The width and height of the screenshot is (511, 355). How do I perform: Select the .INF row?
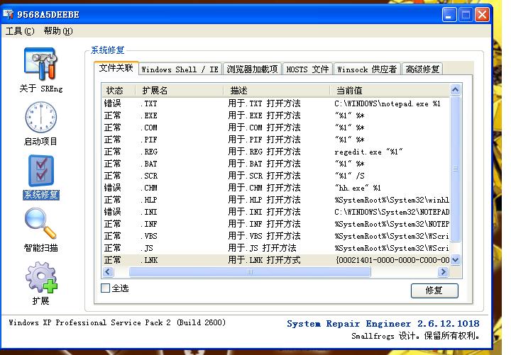pos(275,224)
